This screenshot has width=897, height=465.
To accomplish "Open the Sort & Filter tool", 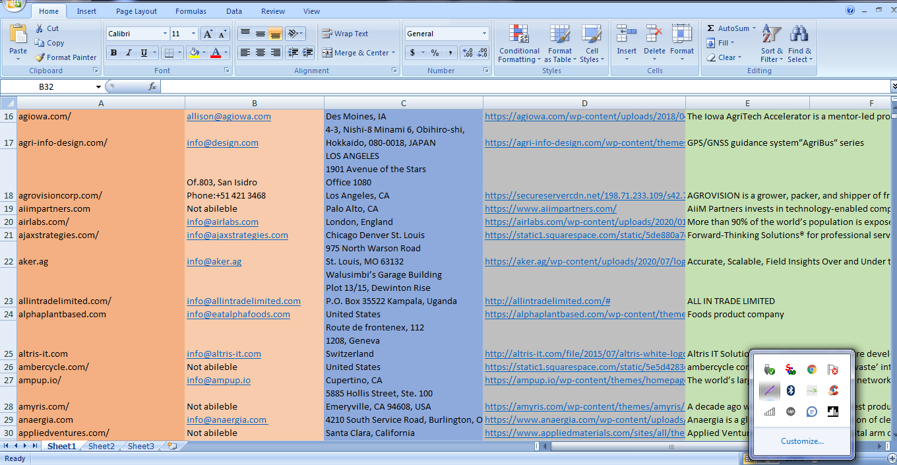I will click(771, 44).
